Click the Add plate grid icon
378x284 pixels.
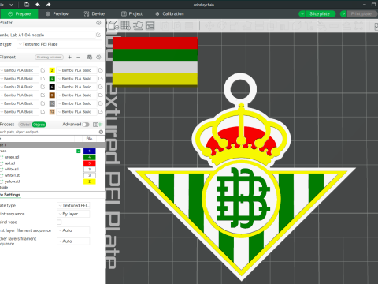click(125, 26)
